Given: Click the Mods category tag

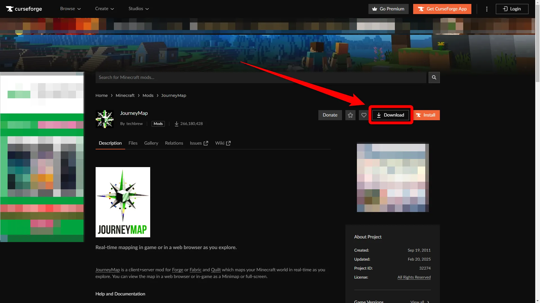Looking at the screenshot, I should (x=158, y=124).
